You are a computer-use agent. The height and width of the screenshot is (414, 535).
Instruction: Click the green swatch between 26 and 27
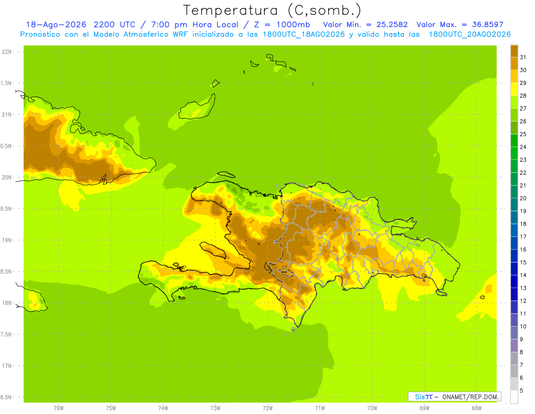tap(514, 115)
